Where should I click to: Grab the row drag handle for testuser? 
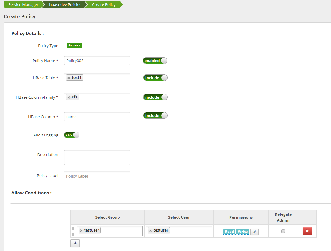(73, 231)
